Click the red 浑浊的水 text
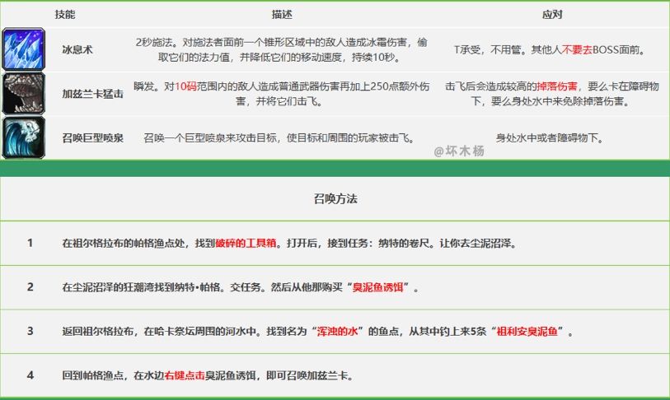Image resolution: width=670 pixels, height=400 pixels. [x=338, y=331]
